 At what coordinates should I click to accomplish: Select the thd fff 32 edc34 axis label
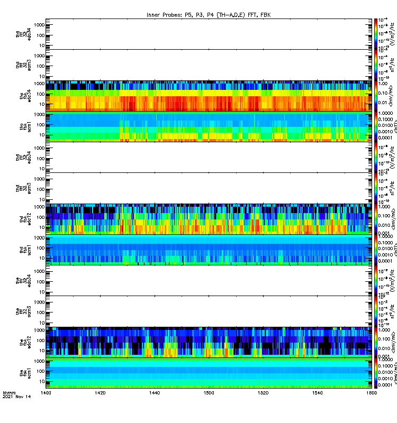pyautogui.click(x=23, y=157)
